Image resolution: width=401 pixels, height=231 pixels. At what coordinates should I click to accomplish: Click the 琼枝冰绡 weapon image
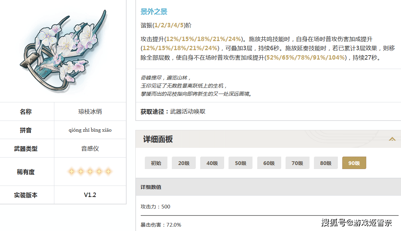coord(64,51)
